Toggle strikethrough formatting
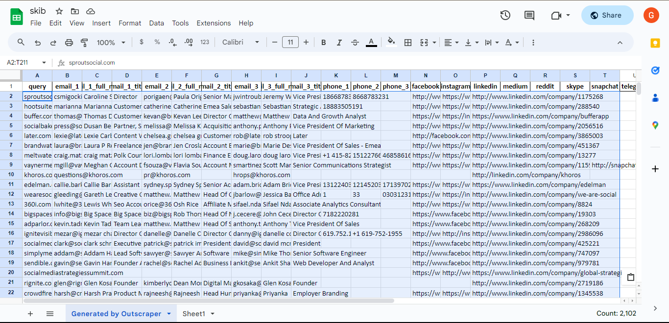Viewport: 669px width, 323px height. pos(355,43)
